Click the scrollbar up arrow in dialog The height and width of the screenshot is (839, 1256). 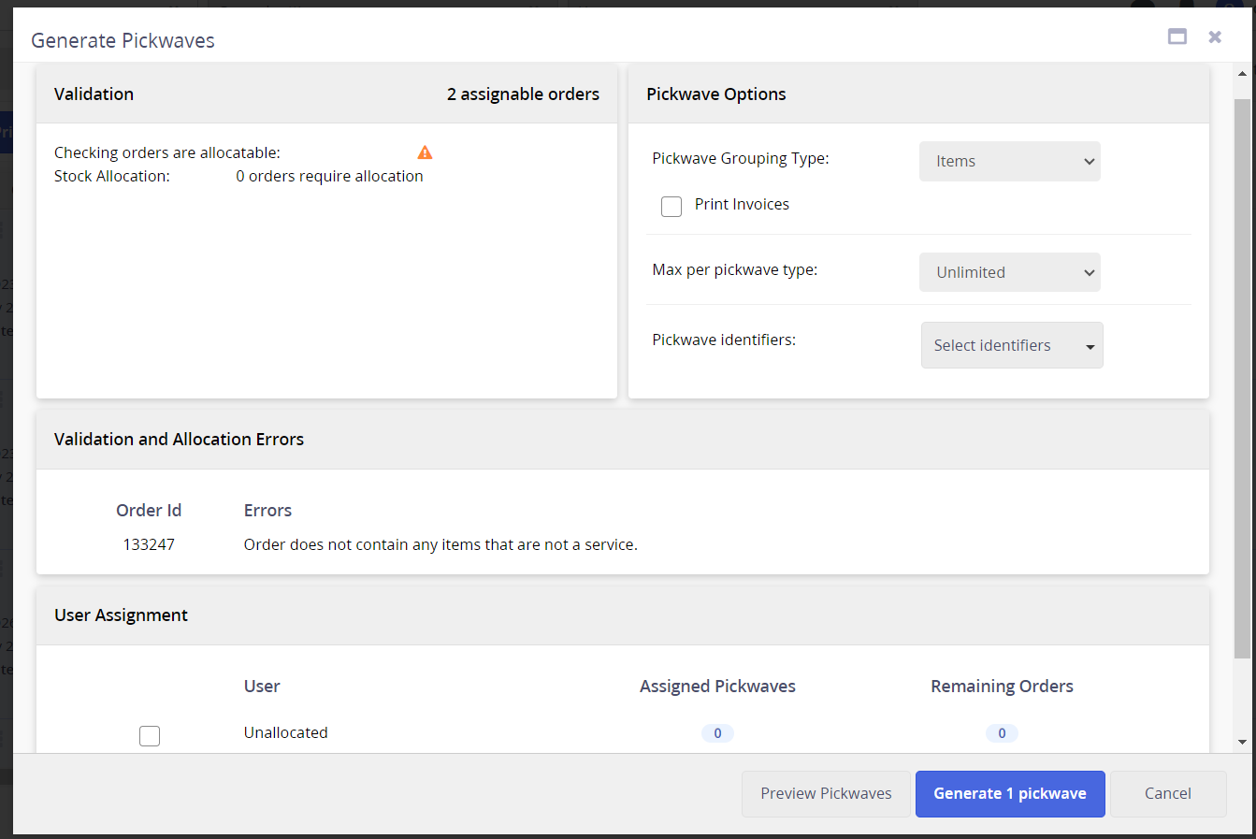tap(1242, 74)
